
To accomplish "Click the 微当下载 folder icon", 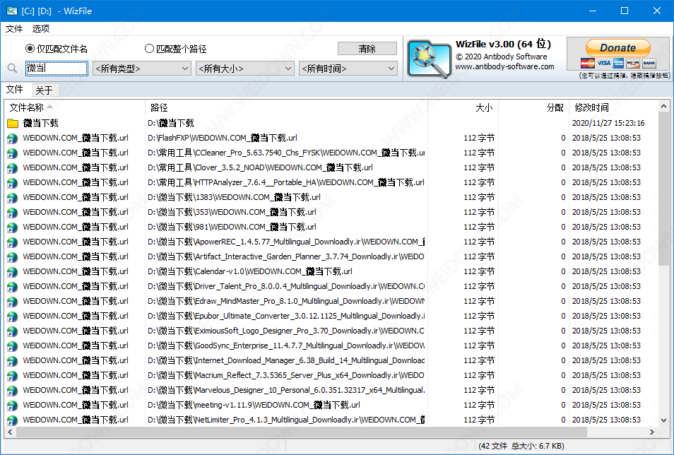I will pyautogui.click(x=13, y=124).
